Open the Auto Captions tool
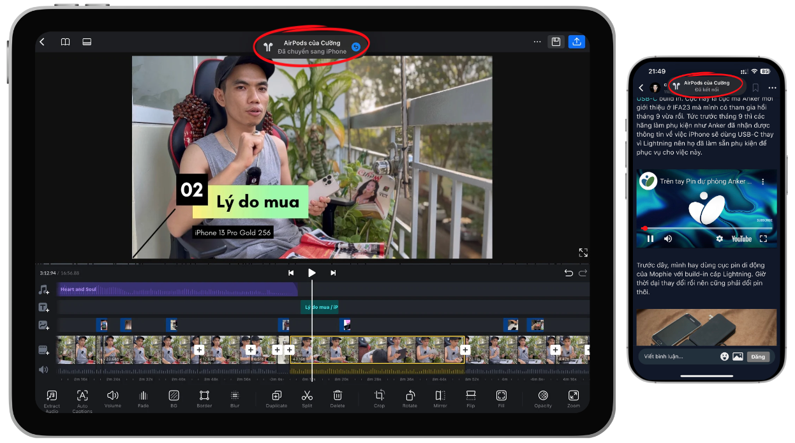Image resolution: width=795 pixels, height=443 pixels. click(x=82, y=401)
